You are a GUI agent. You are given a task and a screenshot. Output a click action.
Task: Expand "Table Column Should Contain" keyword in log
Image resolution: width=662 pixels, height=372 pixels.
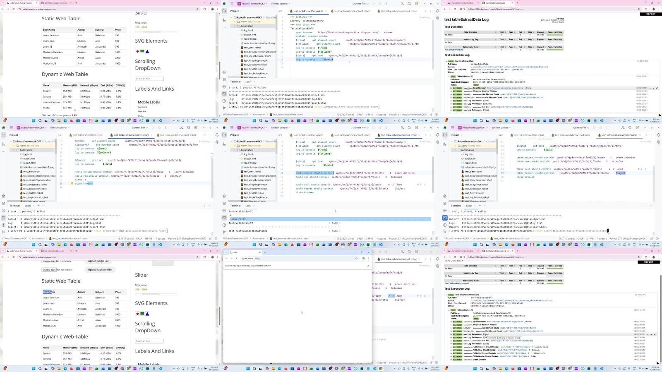click(451, 347)
